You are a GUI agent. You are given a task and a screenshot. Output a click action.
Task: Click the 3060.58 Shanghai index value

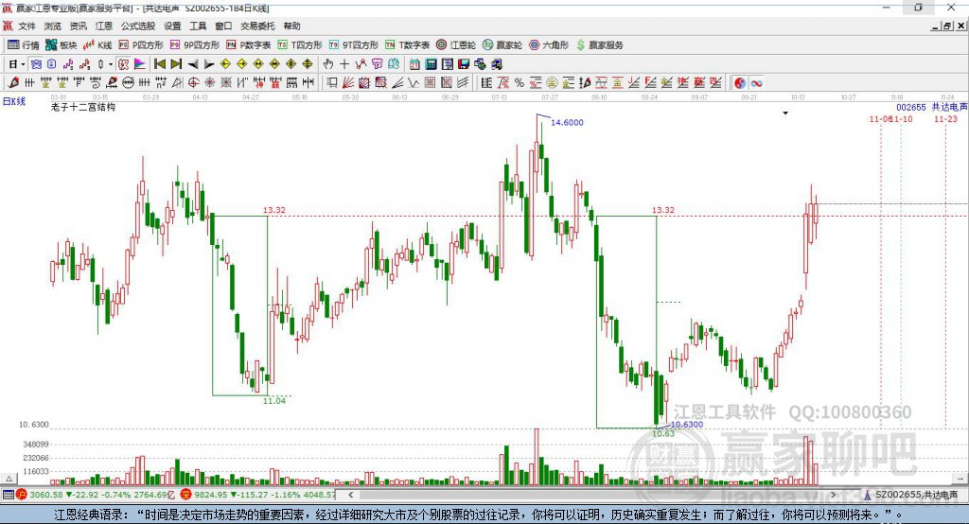click(x=46, y=495)
